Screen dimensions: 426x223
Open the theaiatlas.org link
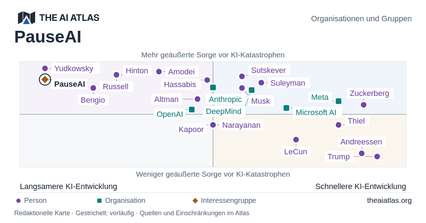[389, 201]
